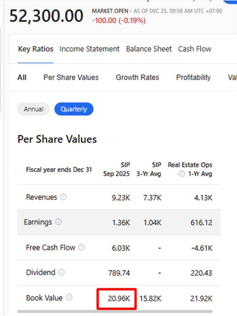The width and height of the screenshot is (237, 316).
Task: Go to the Balance Sheet tab
Action: pos(149,49)
